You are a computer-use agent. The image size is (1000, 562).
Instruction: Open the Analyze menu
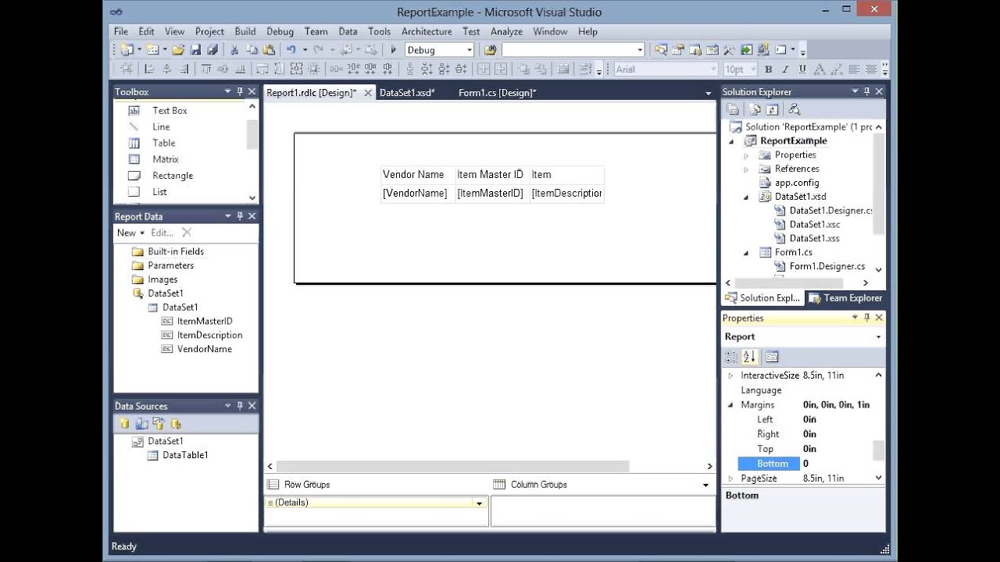[x=506, y=31]
